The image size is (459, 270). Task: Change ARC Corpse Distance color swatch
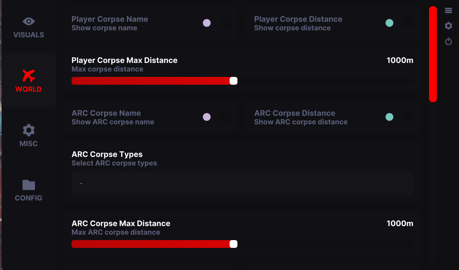[389, 117]
